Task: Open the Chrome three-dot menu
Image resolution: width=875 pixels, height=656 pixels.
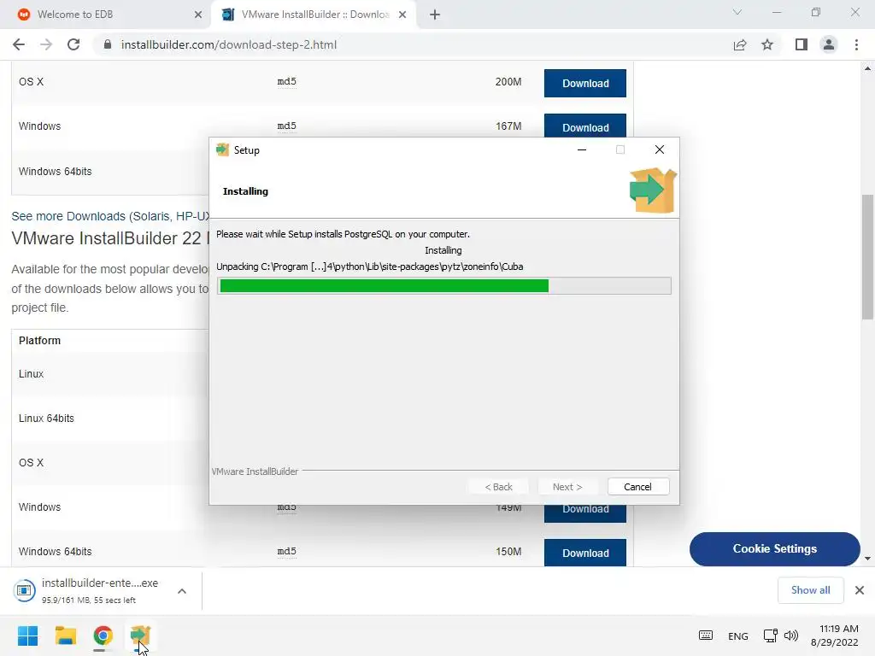Action: (x=856, y=44)
